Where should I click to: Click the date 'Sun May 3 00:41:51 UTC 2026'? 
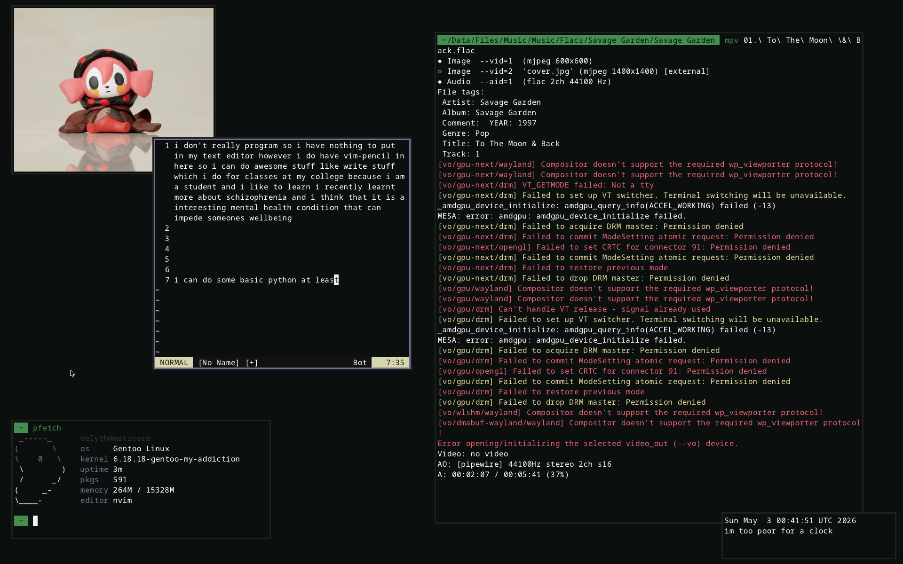pos(790,520)
